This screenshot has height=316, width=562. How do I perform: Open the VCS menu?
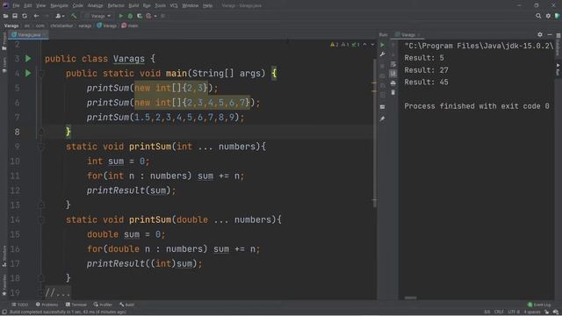[174, 6]
